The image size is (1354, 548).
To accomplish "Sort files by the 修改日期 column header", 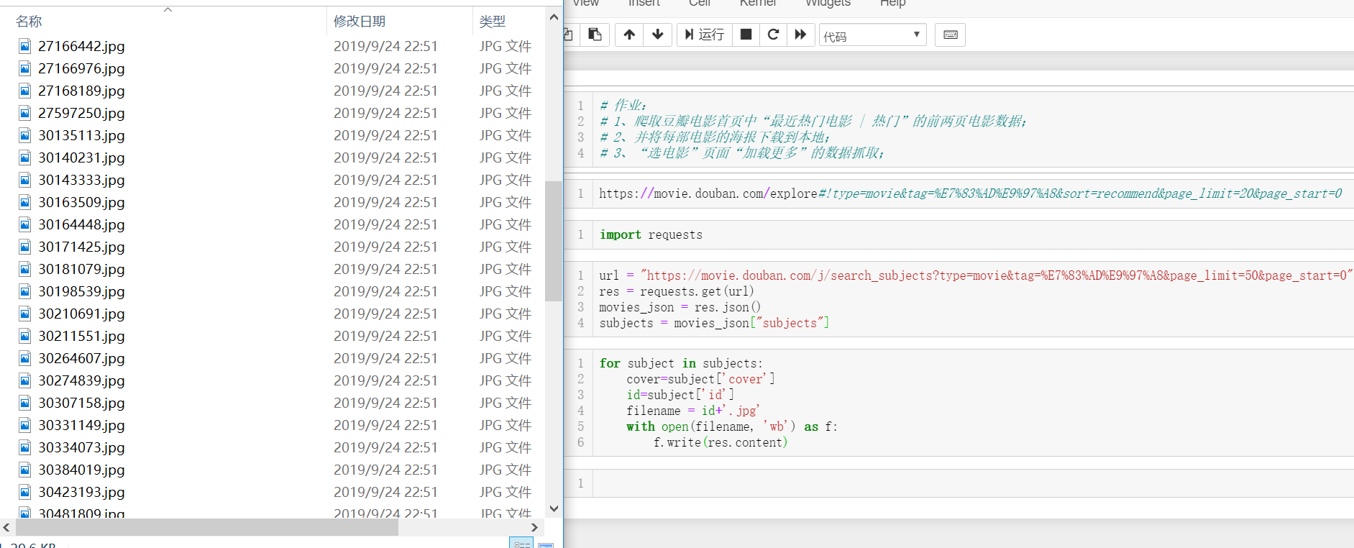I will 360,22.
